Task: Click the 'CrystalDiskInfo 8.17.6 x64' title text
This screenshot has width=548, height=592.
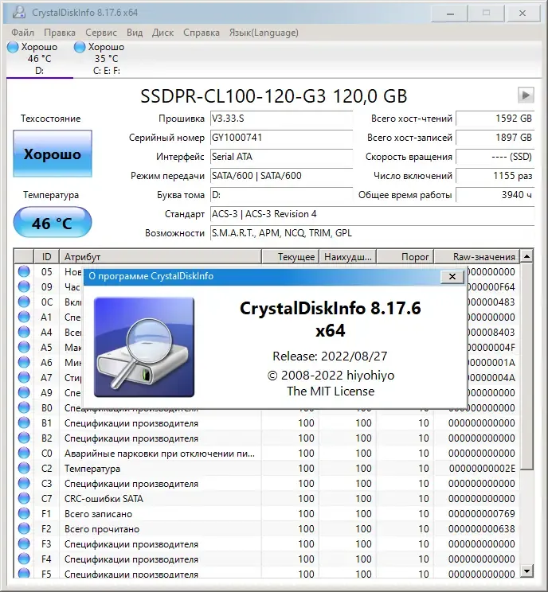Action: [331, 319]
